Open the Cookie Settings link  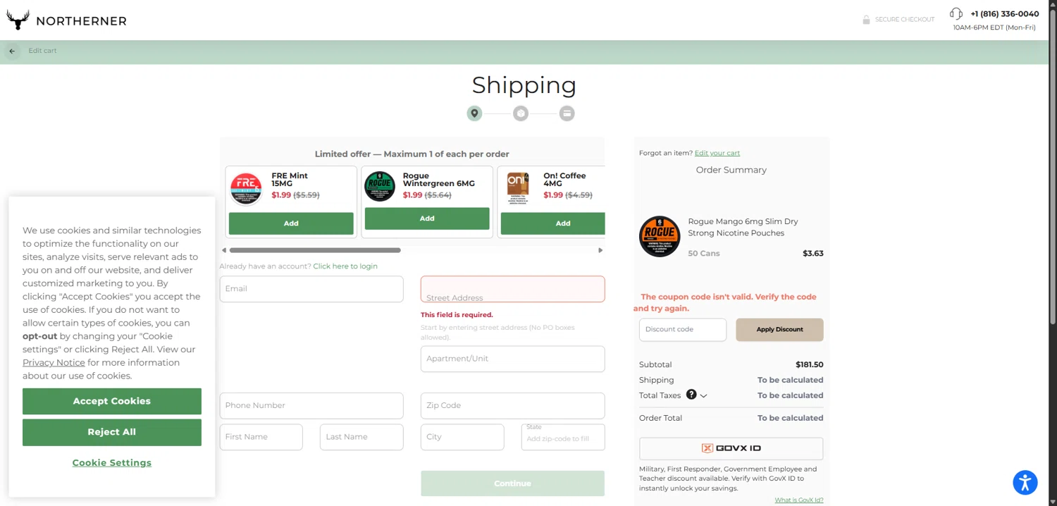tap(112, 463)
